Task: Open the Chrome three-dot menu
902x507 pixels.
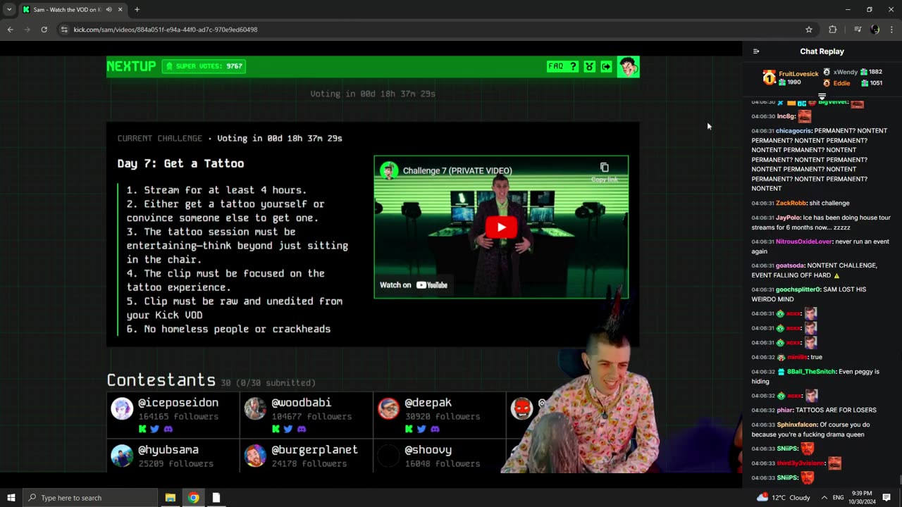Action: click(x=892, y=30)
